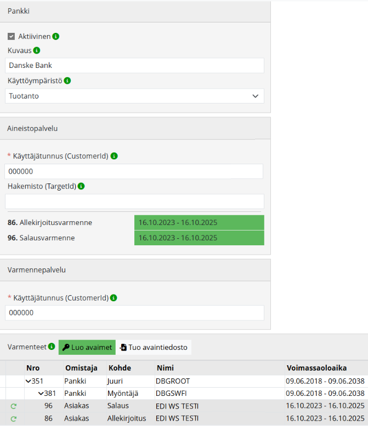The width and height of the screenshot is (368, 426).
Task: Click info icon in Varmennepalvelu Käyttäjätunnus label
Action: pos(114,298)
